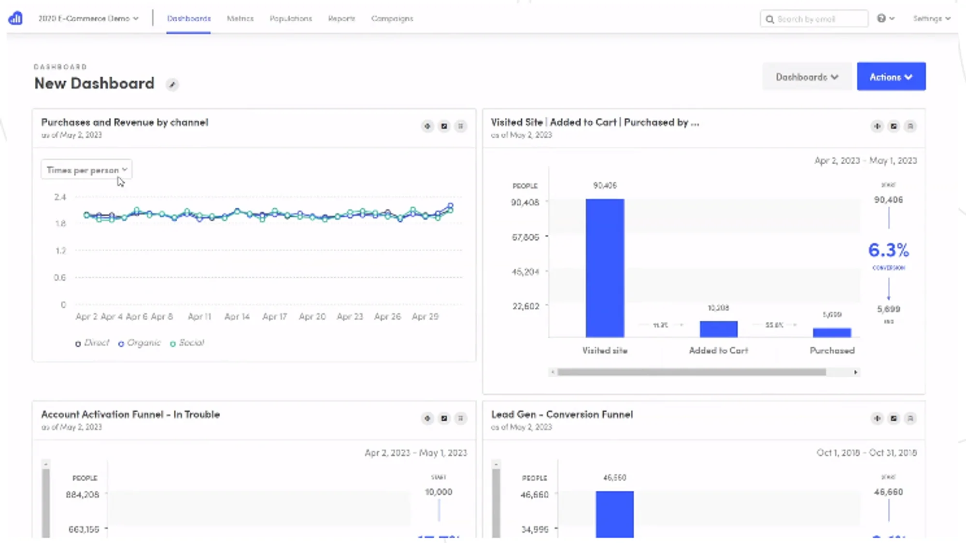Click the blue bar-chart logo in top left

click(x=15, y=18)
